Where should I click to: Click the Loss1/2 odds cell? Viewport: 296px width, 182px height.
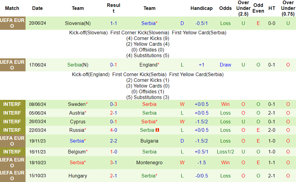225,152
